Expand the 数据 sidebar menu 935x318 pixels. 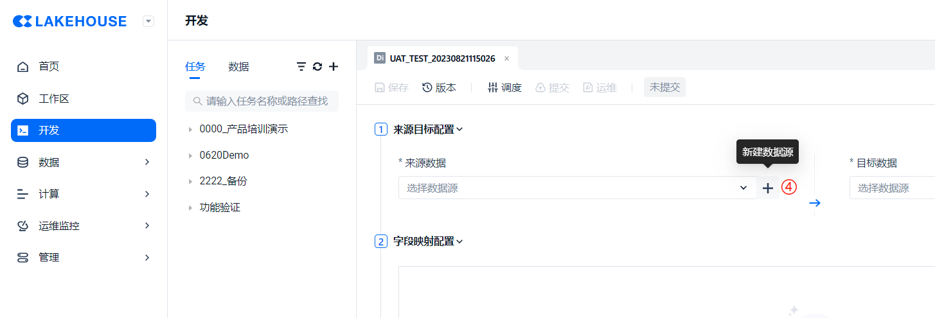84,162
